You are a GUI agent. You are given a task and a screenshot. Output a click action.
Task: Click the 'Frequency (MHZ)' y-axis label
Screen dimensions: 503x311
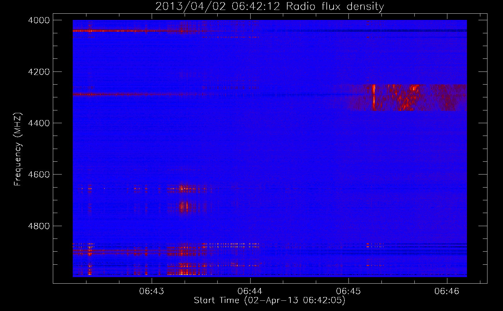(x=18, y=149)
